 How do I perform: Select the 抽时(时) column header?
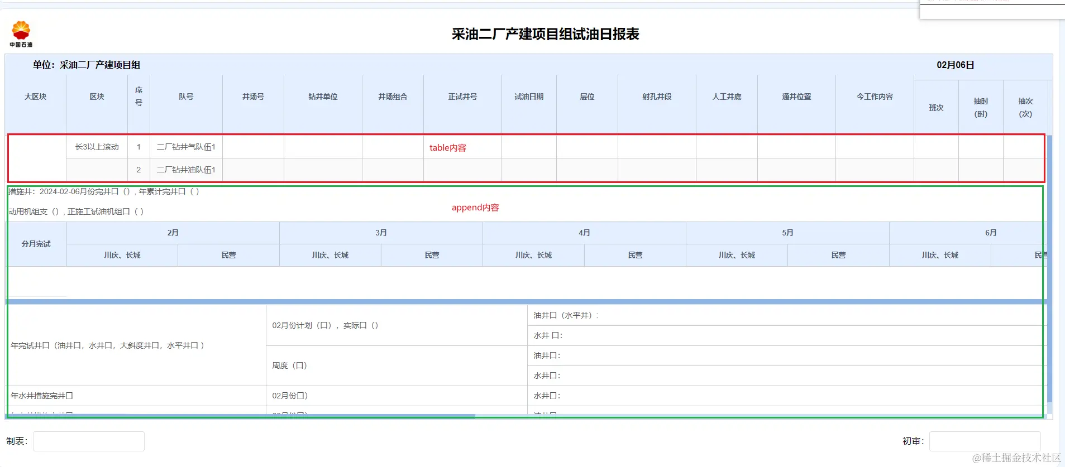tap(981, 108)
